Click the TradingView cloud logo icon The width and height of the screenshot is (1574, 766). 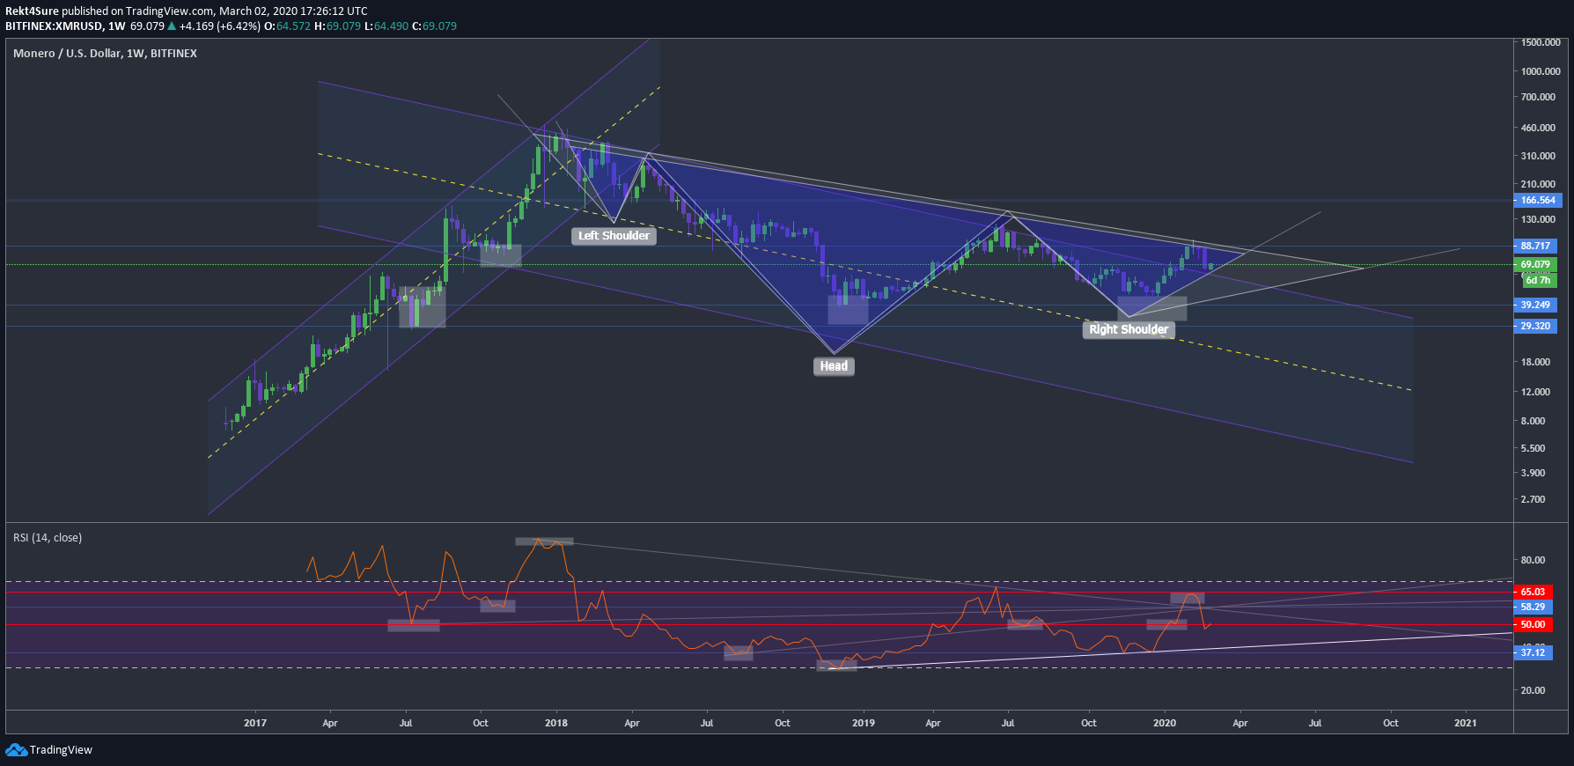[x=16, y=750]
